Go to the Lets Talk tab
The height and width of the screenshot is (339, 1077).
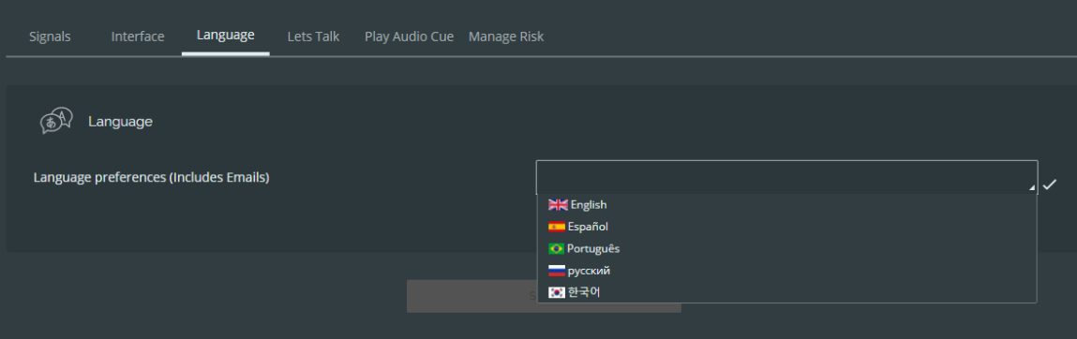pyautogui.click(x=313, y=37)
